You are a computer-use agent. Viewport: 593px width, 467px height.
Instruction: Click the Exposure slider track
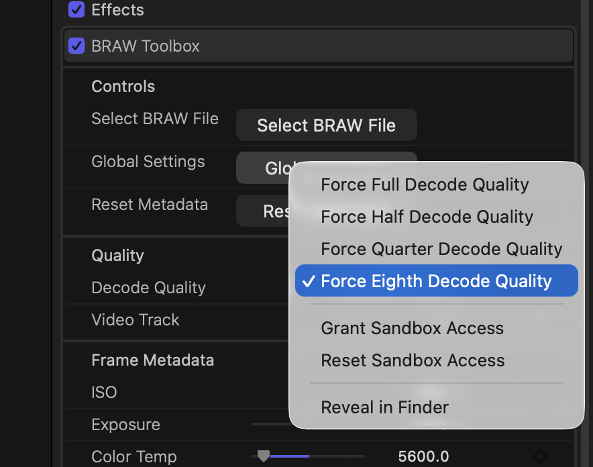pyautogui.click(x=270, y=424)
